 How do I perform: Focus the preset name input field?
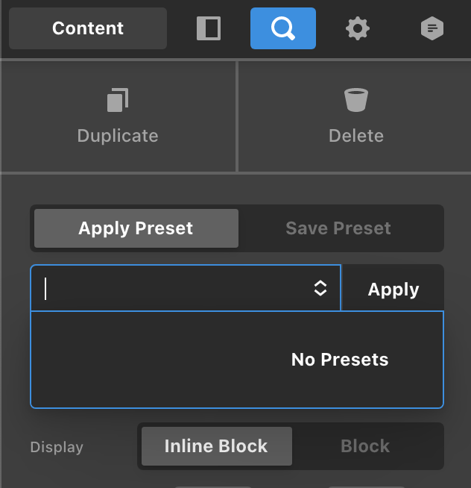tap(171, 289)
